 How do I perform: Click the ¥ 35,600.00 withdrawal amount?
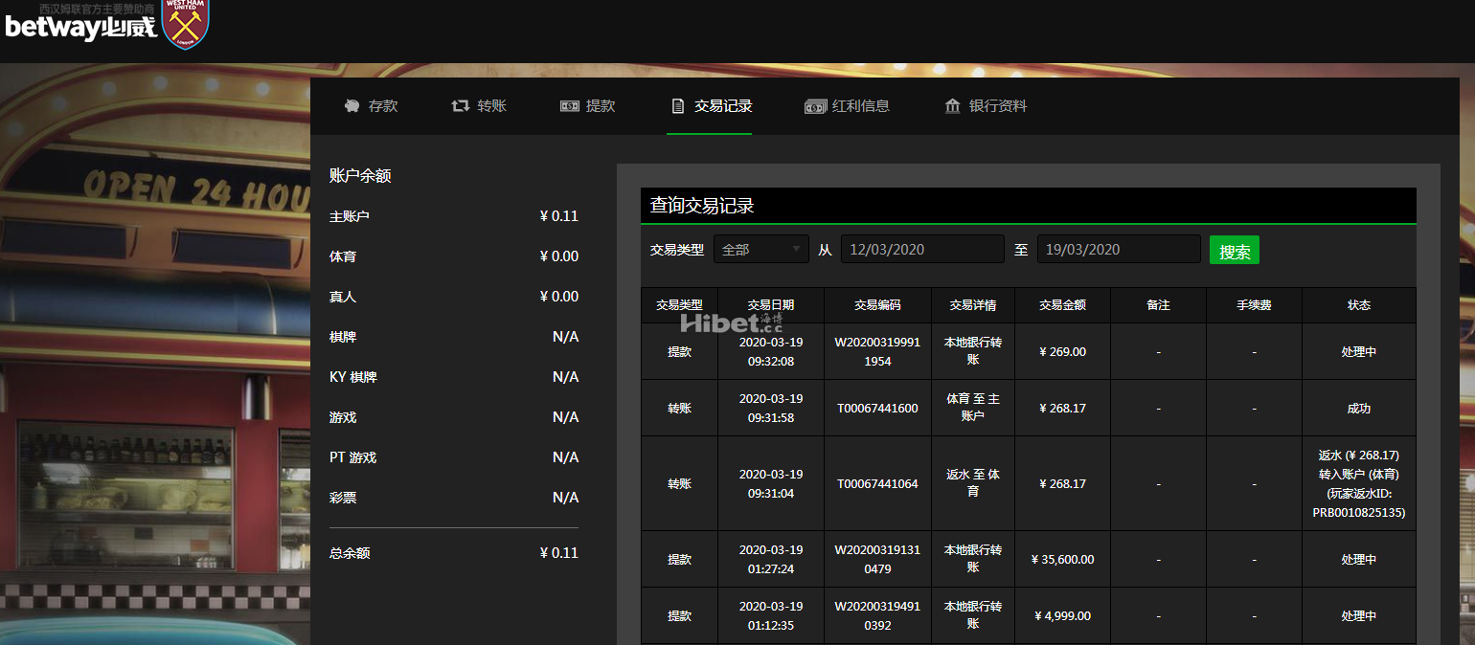(1062, 560)
